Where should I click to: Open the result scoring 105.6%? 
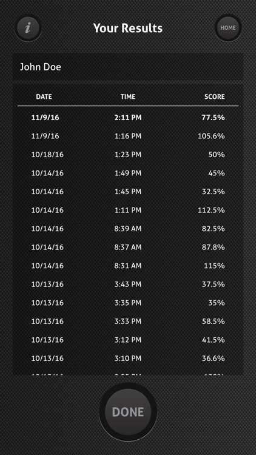128,136
